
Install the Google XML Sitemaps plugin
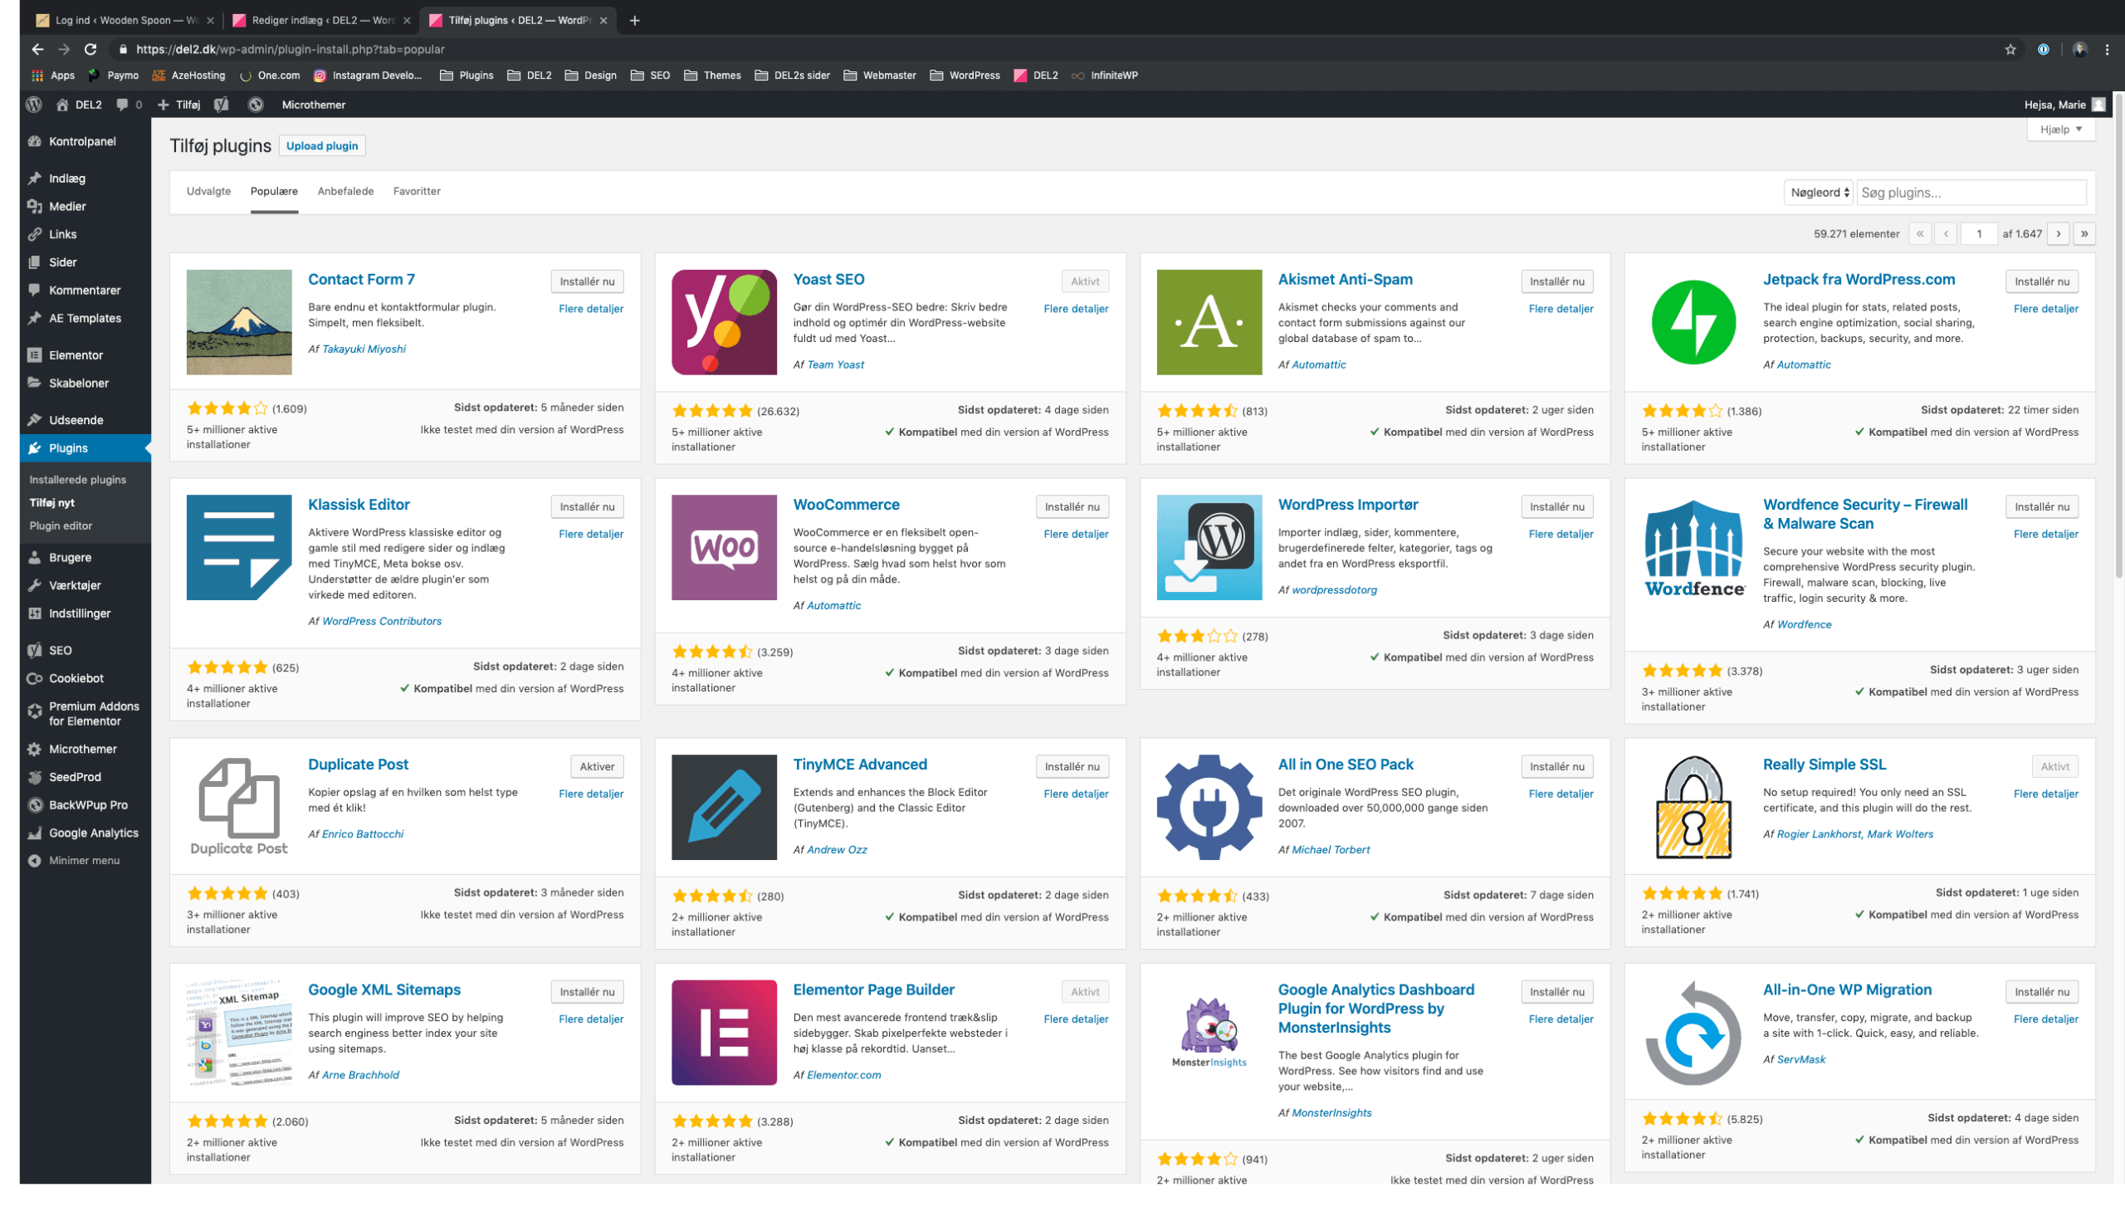point(587,991)
